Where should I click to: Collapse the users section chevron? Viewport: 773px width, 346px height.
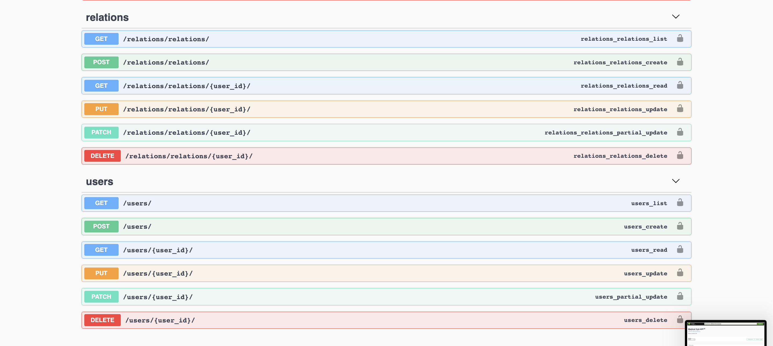coord(676,181)
